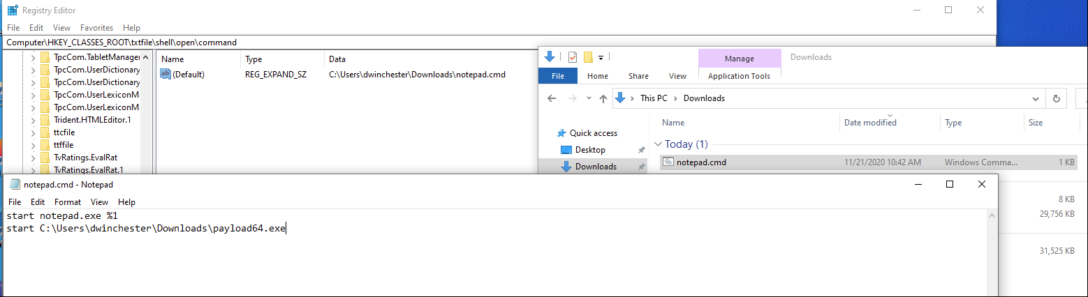Screen dimensions: 1088x297
Task: Go up one folder level in Explorer
Action: point(603,98)
